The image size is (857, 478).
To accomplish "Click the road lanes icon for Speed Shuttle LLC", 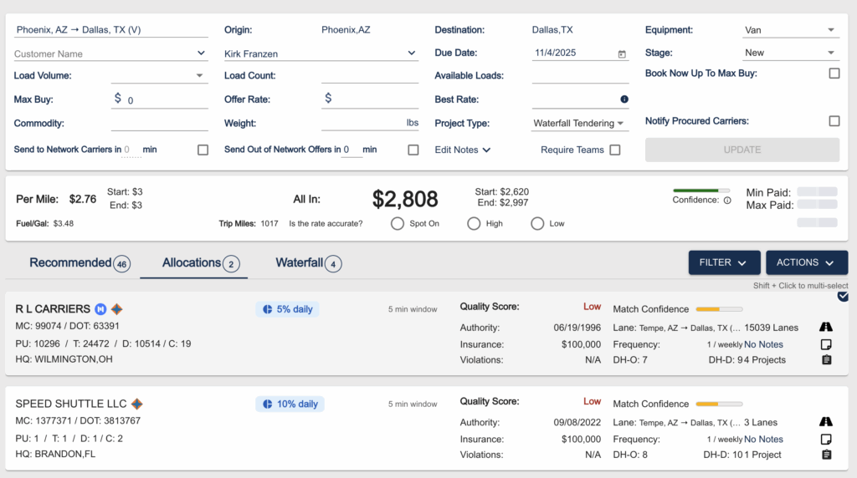I will pyautogui.click(x=826, y=423).
